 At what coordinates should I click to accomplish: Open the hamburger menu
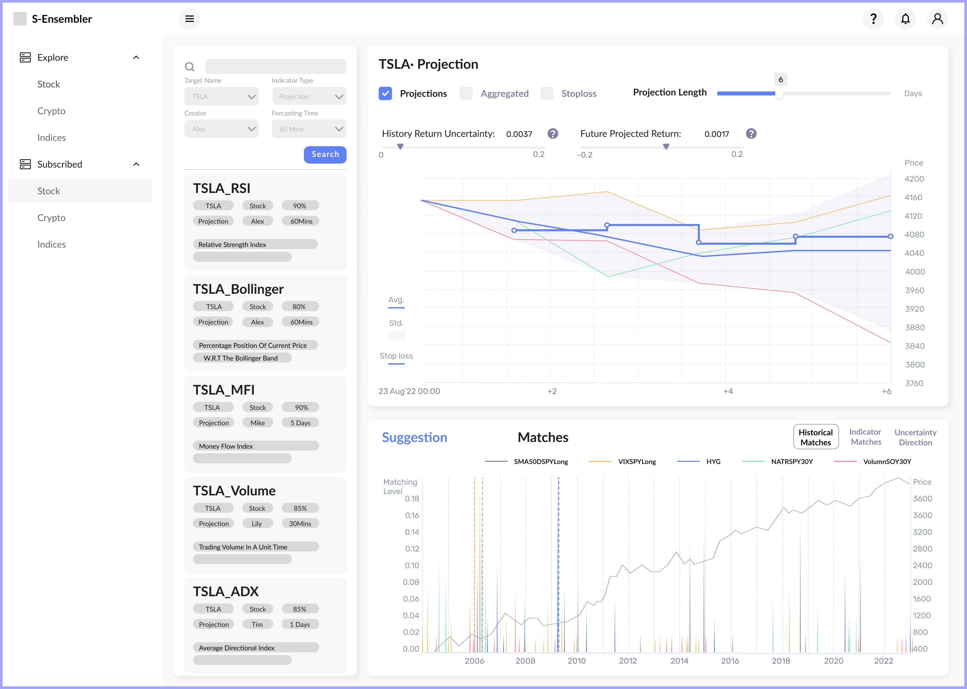point(189,19)
